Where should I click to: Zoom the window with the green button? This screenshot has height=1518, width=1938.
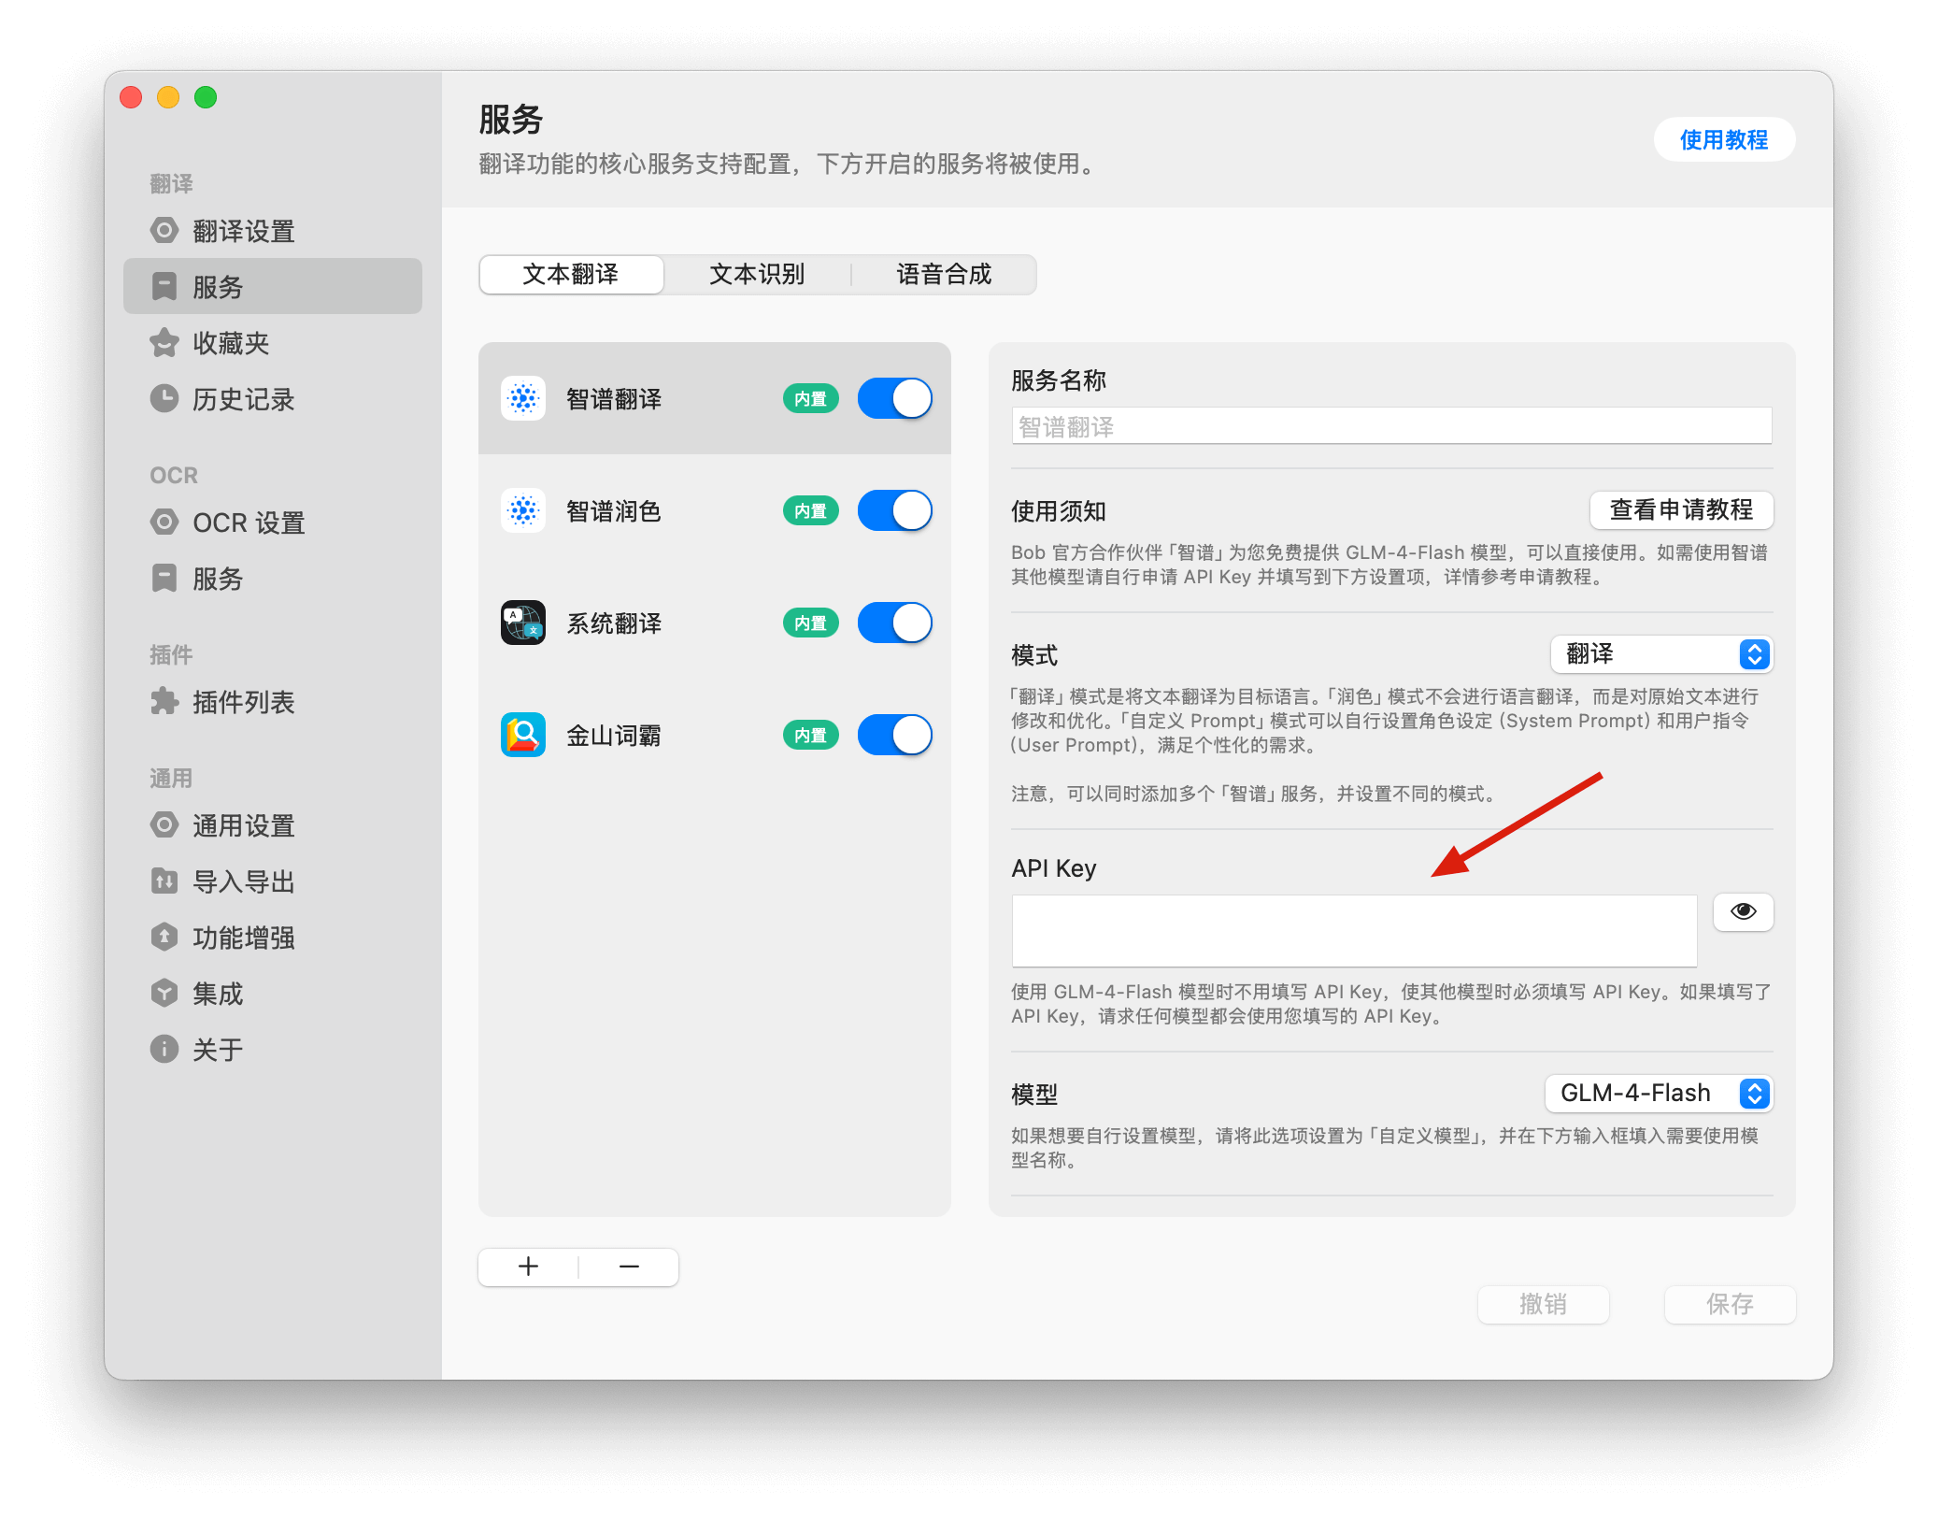(x=207, y=97)
